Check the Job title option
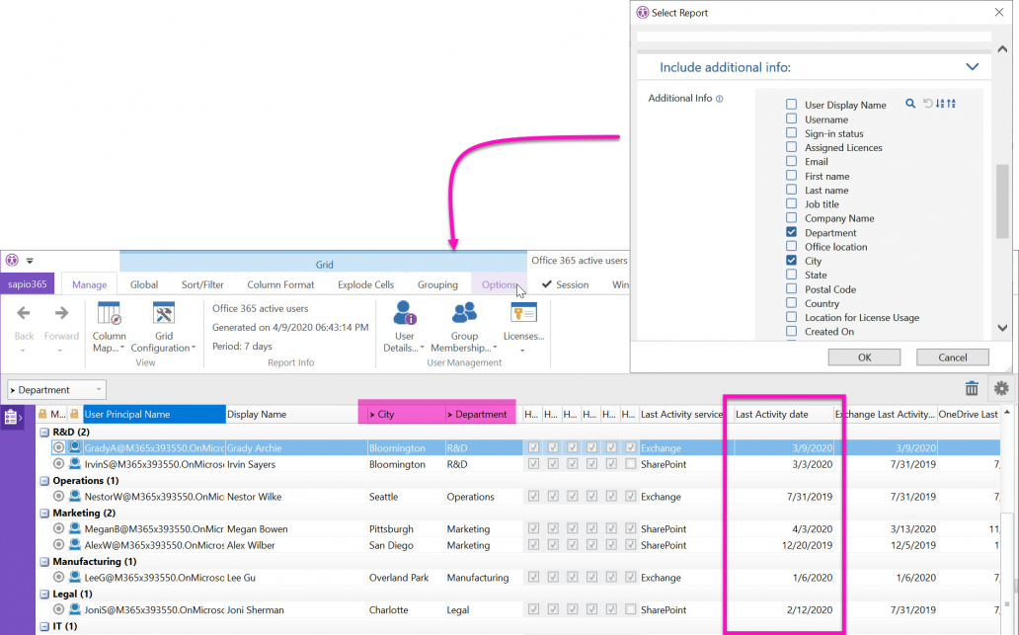 tap(791, 203)
